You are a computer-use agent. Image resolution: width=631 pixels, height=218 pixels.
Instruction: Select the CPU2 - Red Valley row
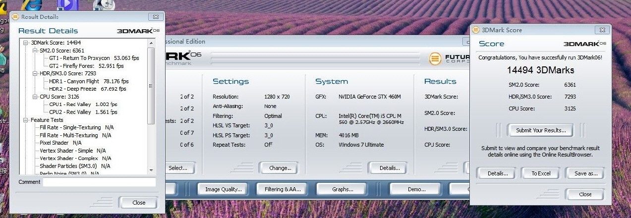click(83, 112)
